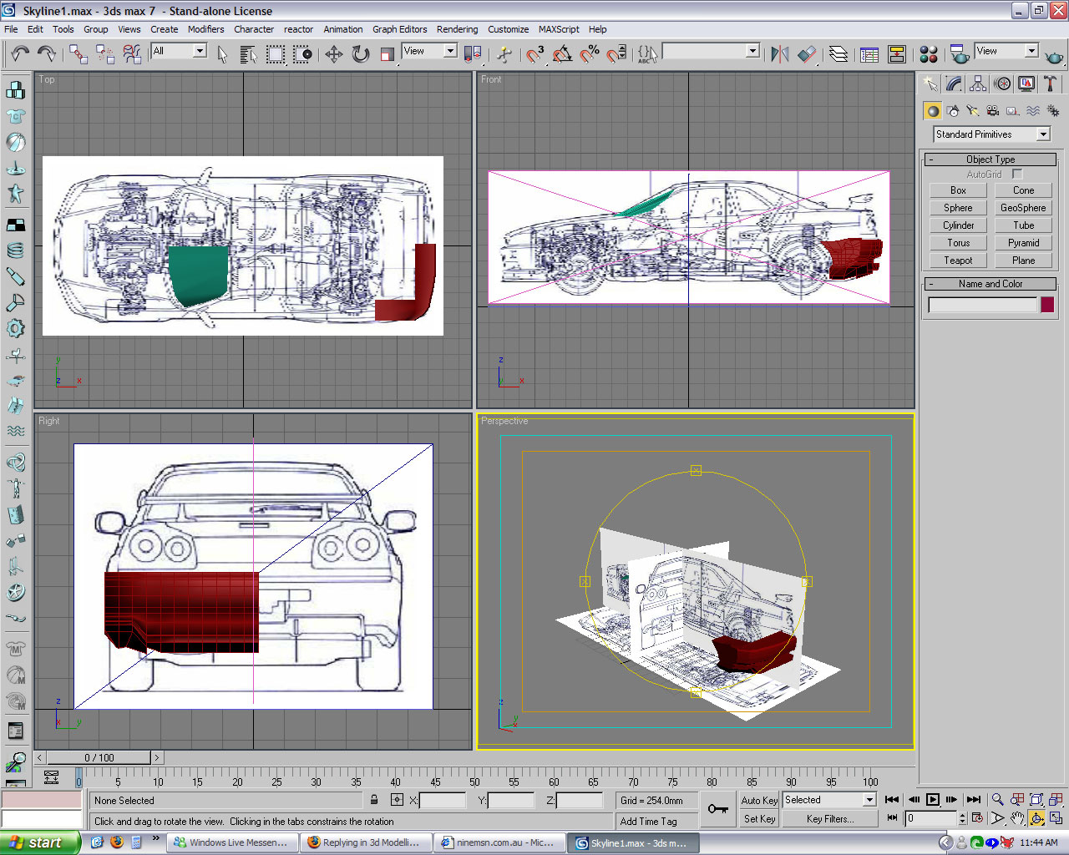Click the Align tool icon

coord(806,54)
